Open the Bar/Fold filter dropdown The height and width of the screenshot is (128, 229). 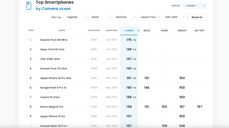[x=125, y=17]
